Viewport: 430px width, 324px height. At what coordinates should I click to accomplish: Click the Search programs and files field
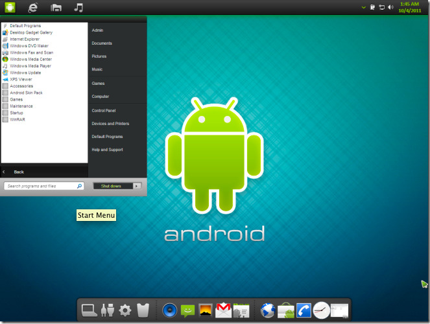pos(44,186)
